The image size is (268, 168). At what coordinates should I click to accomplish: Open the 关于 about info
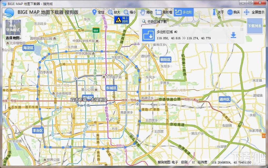pyautogui.click(x=218, y=12)
